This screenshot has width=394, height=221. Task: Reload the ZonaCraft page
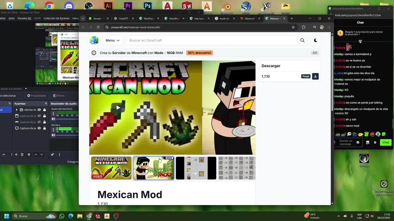tap(98, 27)
